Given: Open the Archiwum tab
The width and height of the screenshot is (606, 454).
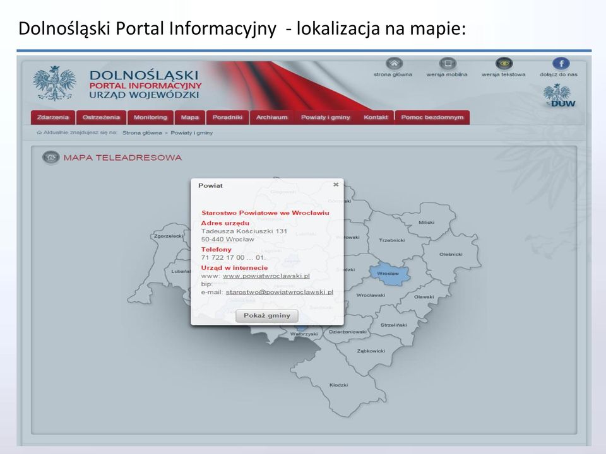Looking at the screenshot, I should (x=271, y=117).
